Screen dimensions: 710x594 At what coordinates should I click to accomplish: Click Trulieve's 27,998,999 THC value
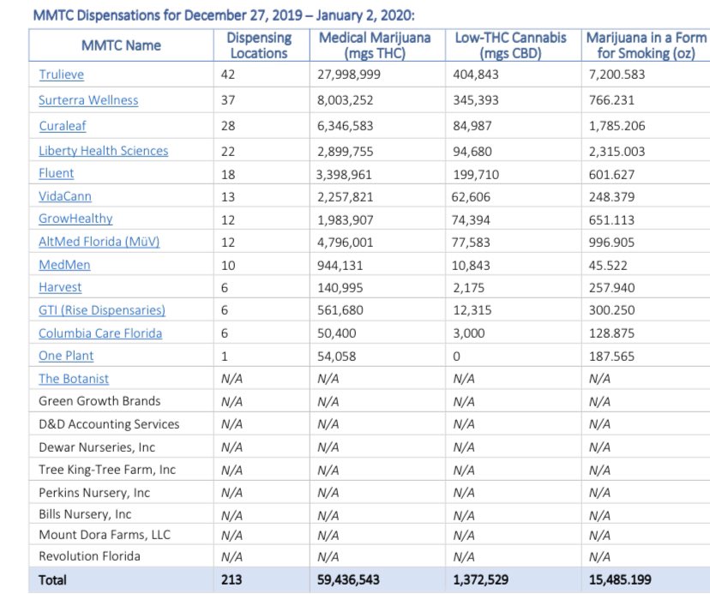point(349,75)
